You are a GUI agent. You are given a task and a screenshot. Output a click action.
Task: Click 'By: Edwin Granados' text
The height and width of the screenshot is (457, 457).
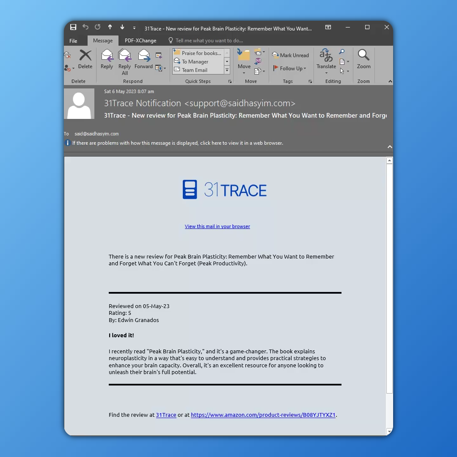[x=134, y=320]
